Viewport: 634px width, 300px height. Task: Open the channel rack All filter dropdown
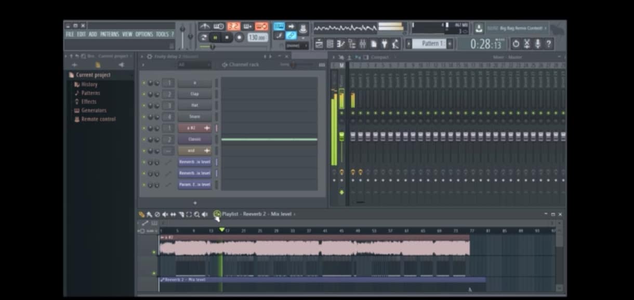pos(194,65)
